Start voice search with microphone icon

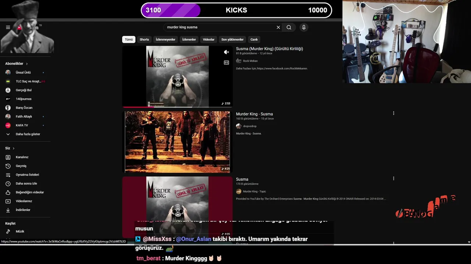pos(304,27)
